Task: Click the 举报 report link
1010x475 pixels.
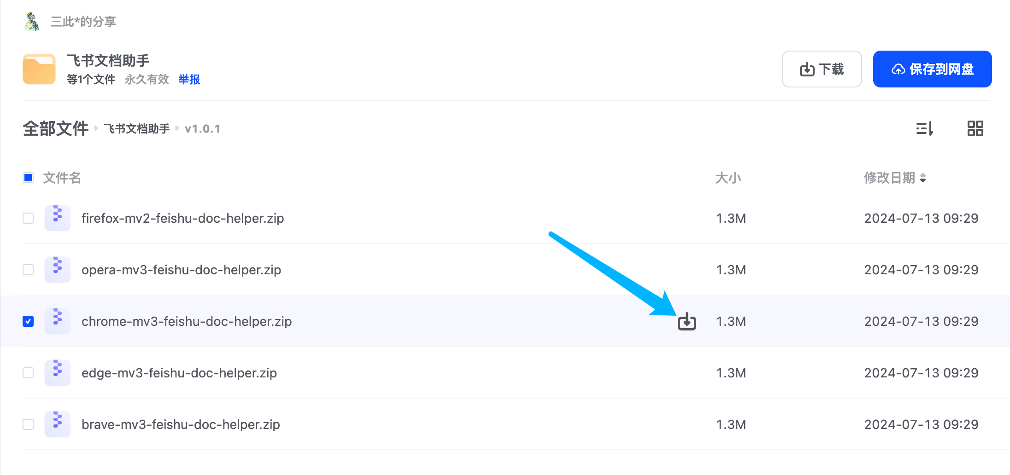Action: pos(189,80)
